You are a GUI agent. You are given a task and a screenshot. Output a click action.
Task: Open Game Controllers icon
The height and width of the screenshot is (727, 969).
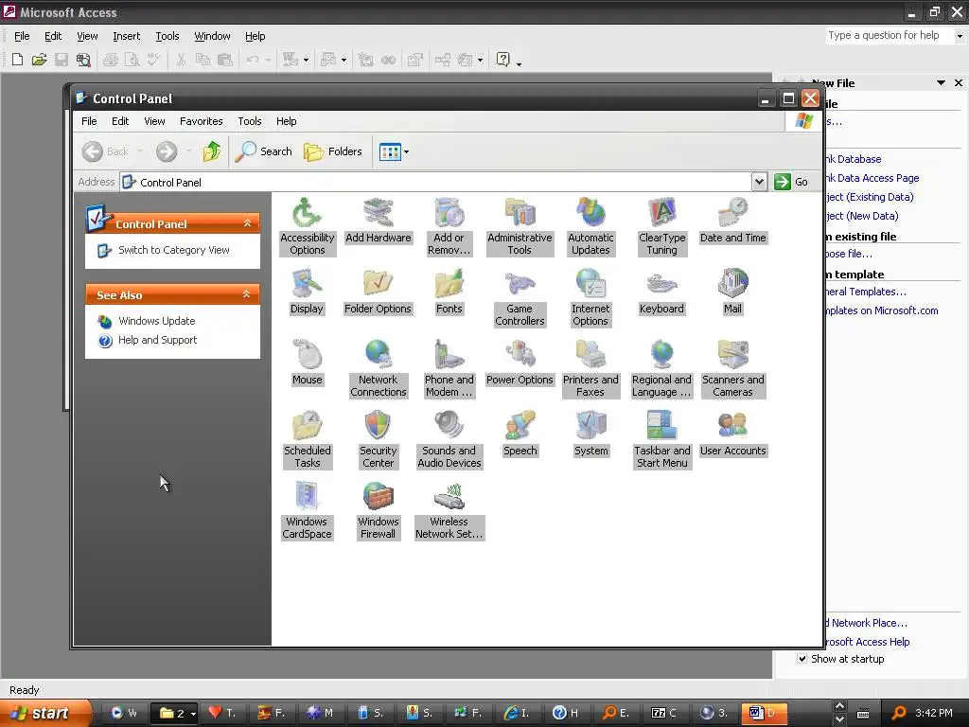point(520,297)
